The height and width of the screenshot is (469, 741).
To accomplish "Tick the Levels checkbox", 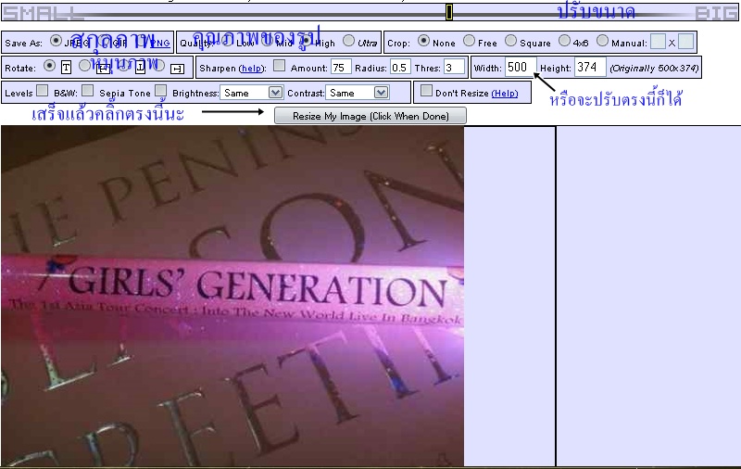I will (42, 90).
